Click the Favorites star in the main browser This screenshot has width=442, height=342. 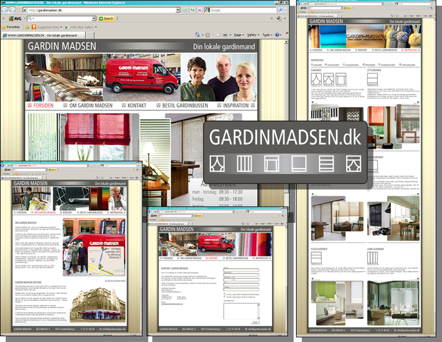tap(5, 27)
